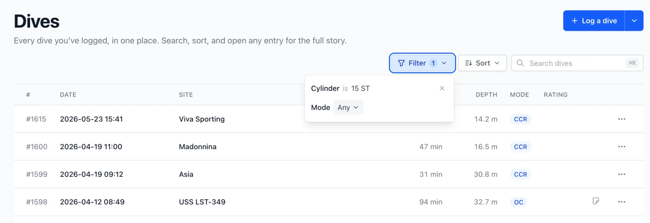Focus the Search dives field
The height and width of the screenshot is (223, 650).
click(x=577, y=63)
